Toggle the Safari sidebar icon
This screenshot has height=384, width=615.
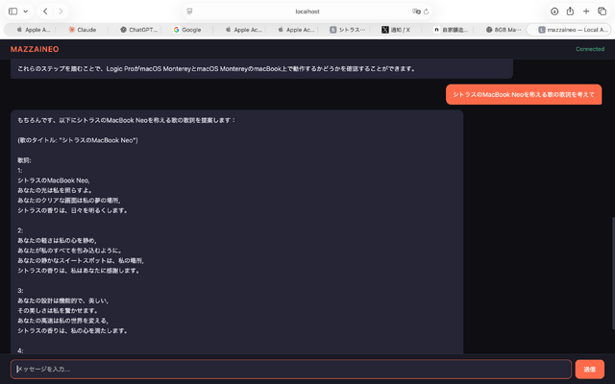13,11
